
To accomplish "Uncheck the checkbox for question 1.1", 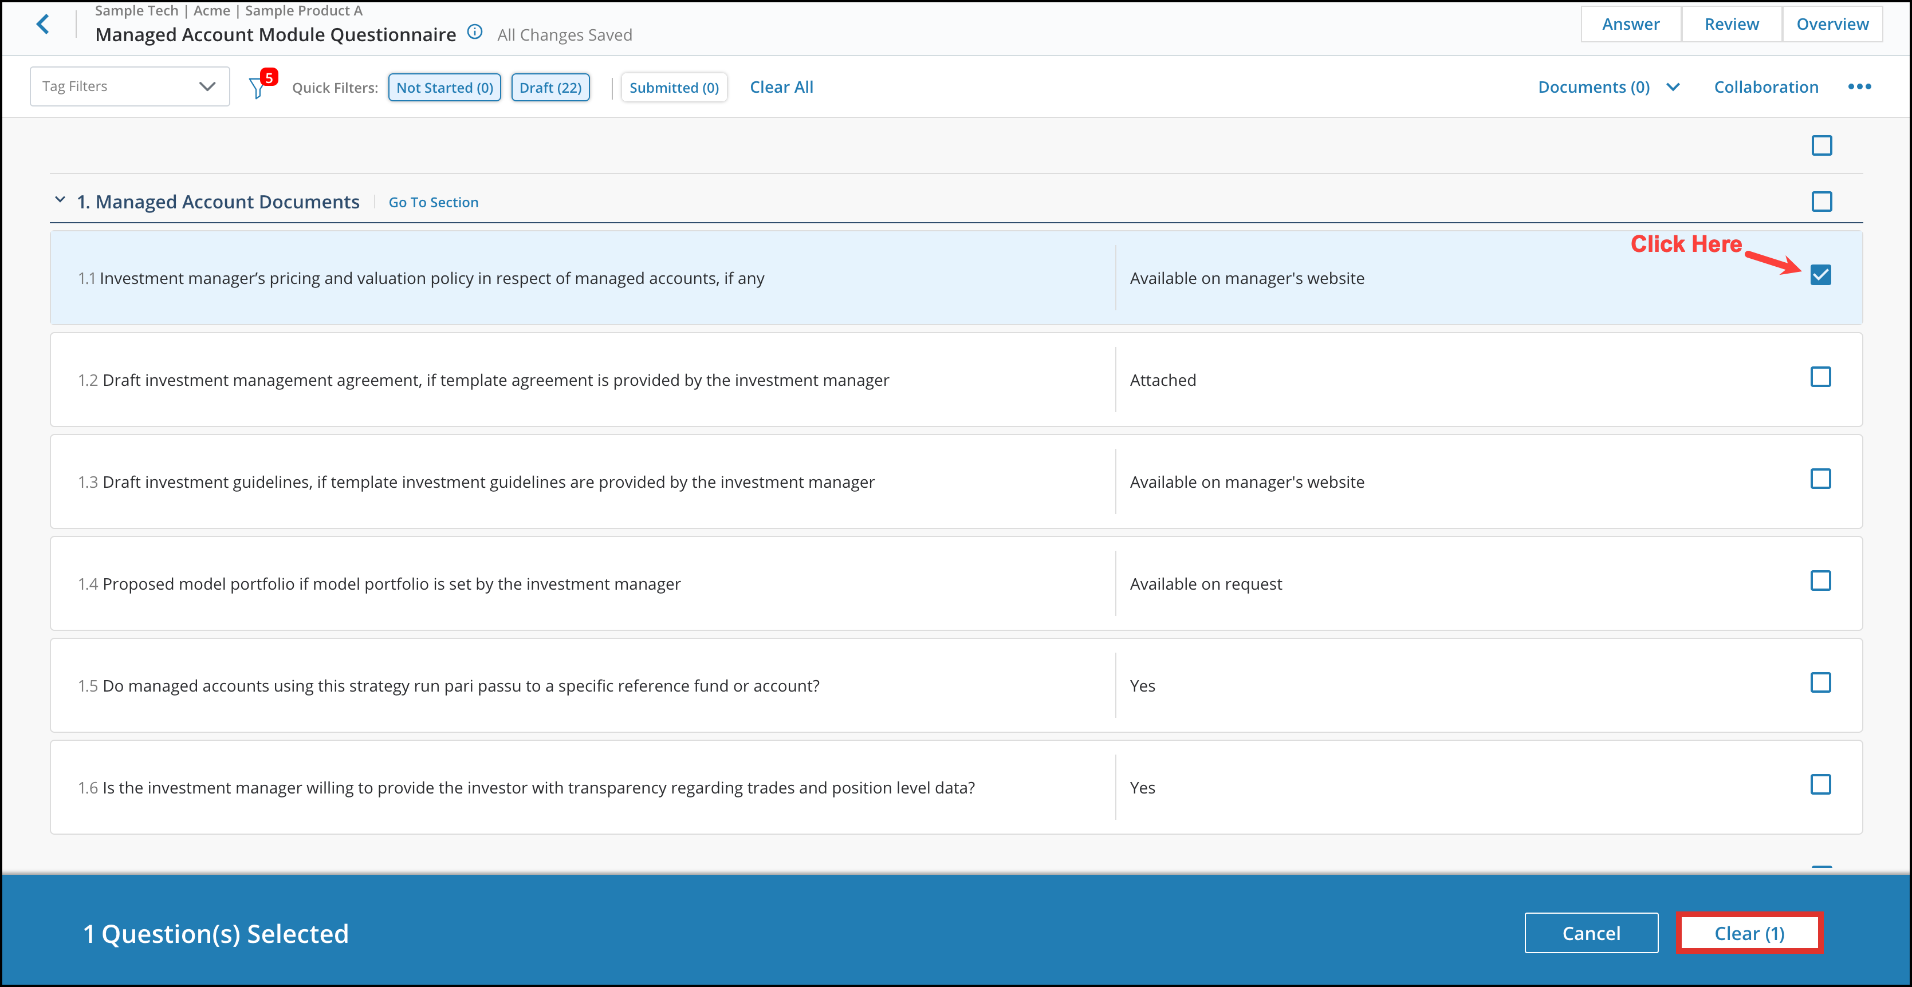I will (1821, 275).
